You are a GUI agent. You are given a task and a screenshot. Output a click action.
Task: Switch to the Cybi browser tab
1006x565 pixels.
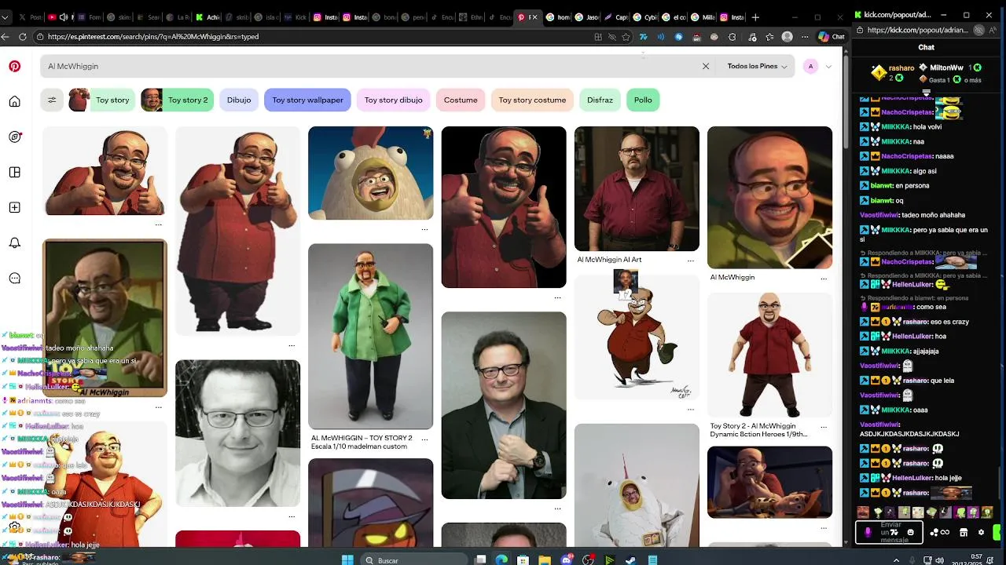point(646,17)
